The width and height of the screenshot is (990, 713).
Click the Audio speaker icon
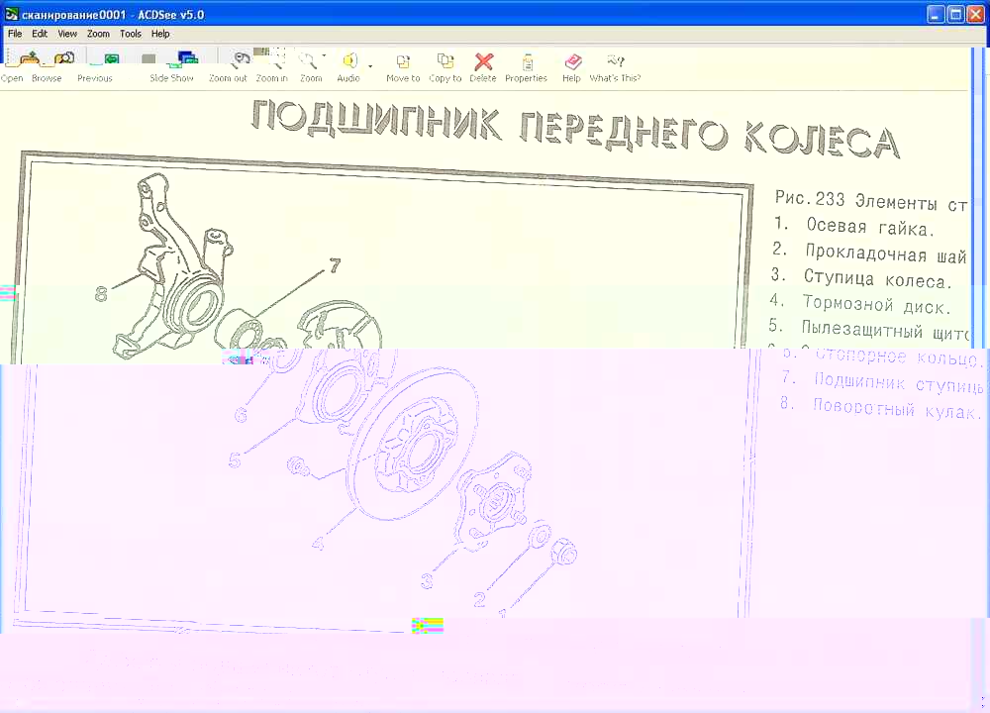coord(349,61)
